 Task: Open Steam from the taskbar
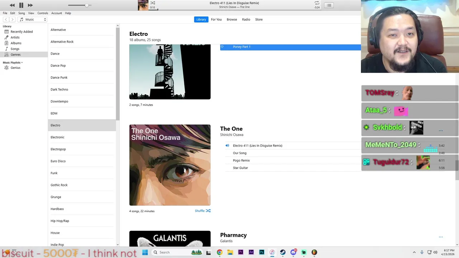pyautogui.click(x=283, y=252)
